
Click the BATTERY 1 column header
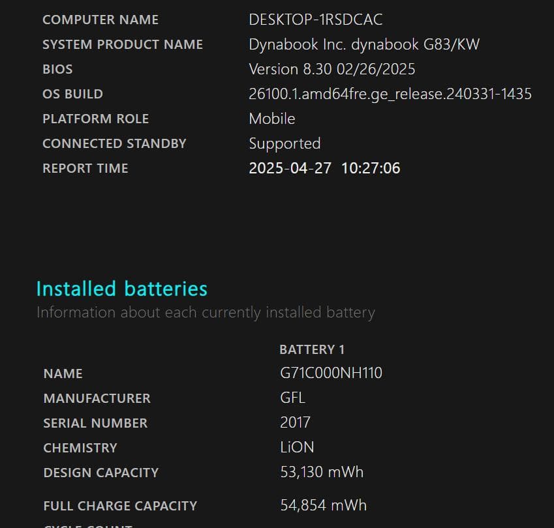coord(312,349)
